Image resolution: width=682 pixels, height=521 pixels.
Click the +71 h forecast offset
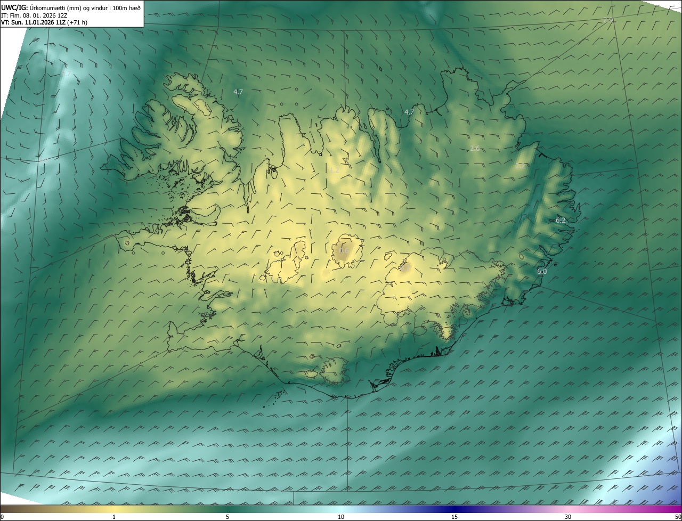pyautogui.click(x=77, y=22)
